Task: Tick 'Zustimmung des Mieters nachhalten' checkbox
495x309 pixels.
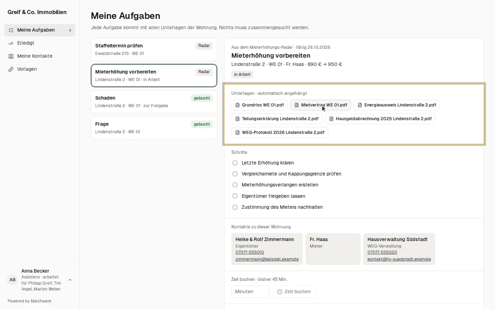Action: (235, 207)
